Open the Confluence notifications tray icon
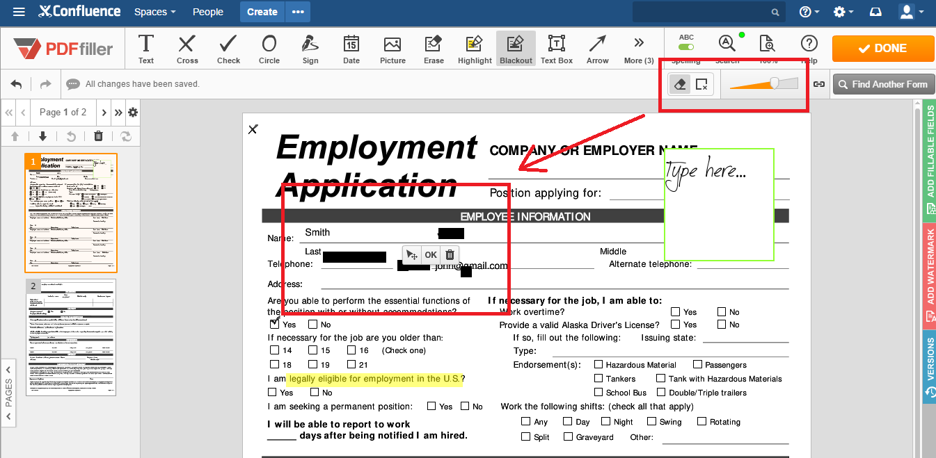The height and width of the screenshot is (458, 936). tap(875, 12)
